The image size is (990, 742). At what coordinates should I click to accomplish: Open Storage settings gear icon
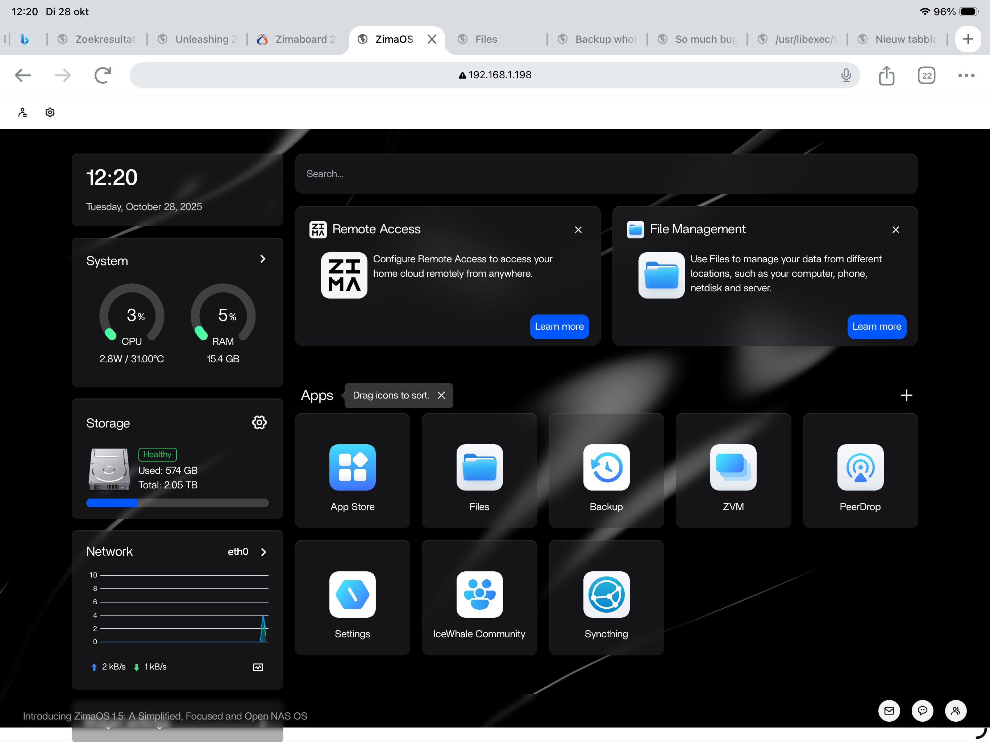[x=259, y=422]
